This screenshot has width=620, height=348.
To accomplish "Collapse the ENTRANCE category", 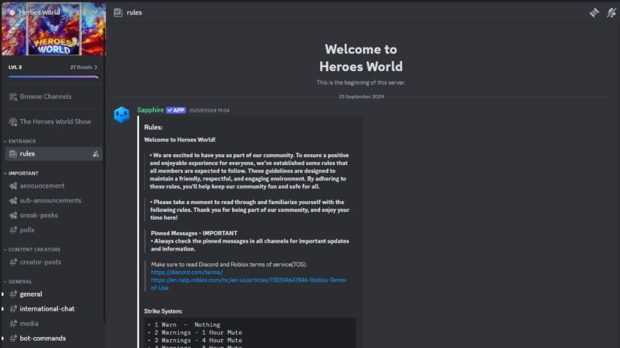I will click(x=22, y=141).
